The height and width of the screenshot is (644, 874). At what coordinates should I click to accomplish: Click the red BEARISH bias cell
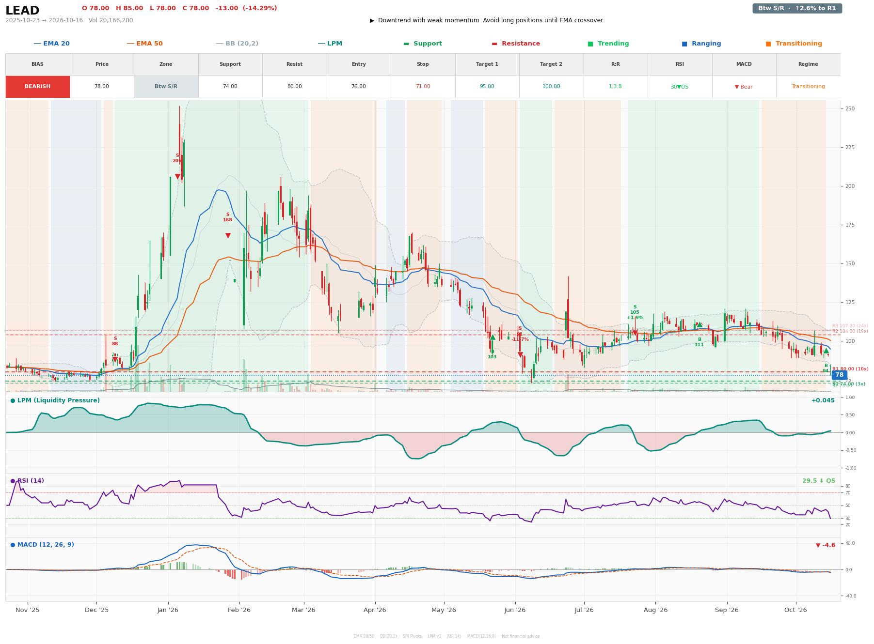click(38, 87)
